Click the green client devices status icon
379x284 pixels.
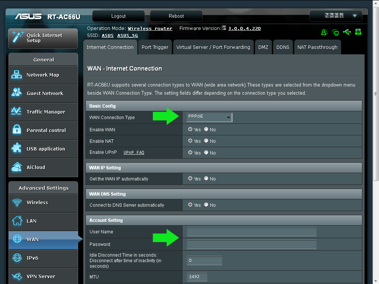pyautogui.click(x=335, y=32)
